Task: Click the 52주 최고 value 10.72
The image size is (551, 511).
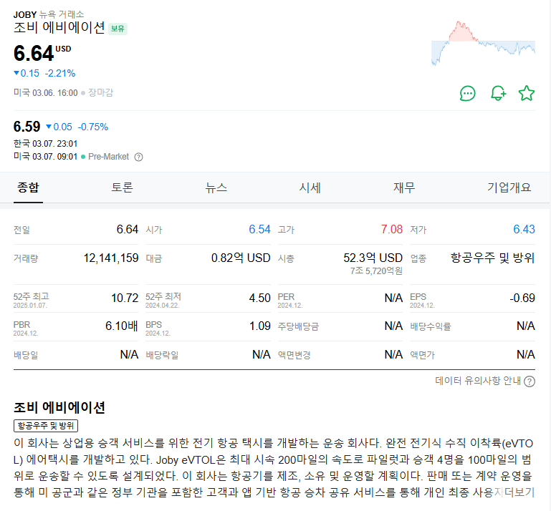Action: (x=125, y=298)
